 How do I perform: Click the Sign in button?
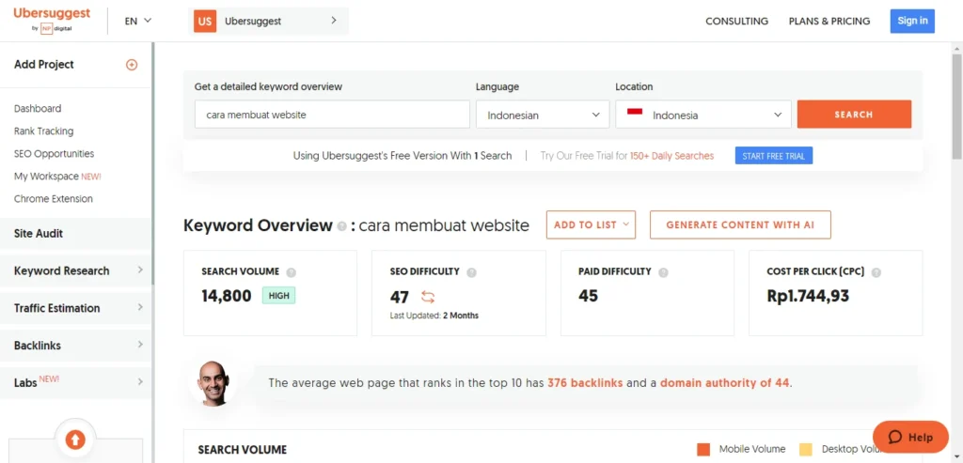coord(912,21)
